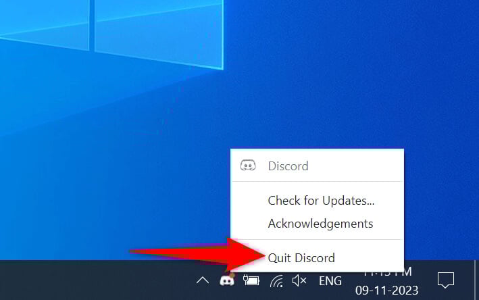Click the Discord icon in the system tray

227,280
